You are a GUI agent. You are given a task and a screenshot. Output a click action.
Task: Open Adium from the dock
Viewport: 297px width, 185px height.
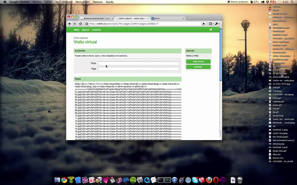tap(71, 180)
